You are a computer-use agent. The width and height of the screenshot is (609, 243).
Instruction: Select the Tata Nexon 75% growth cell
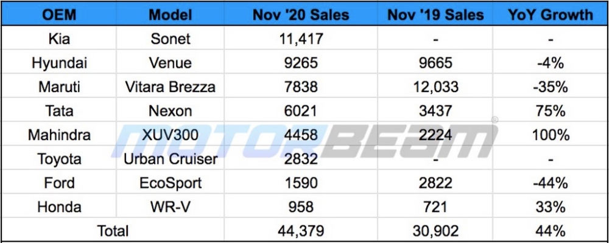pos(550,111)
